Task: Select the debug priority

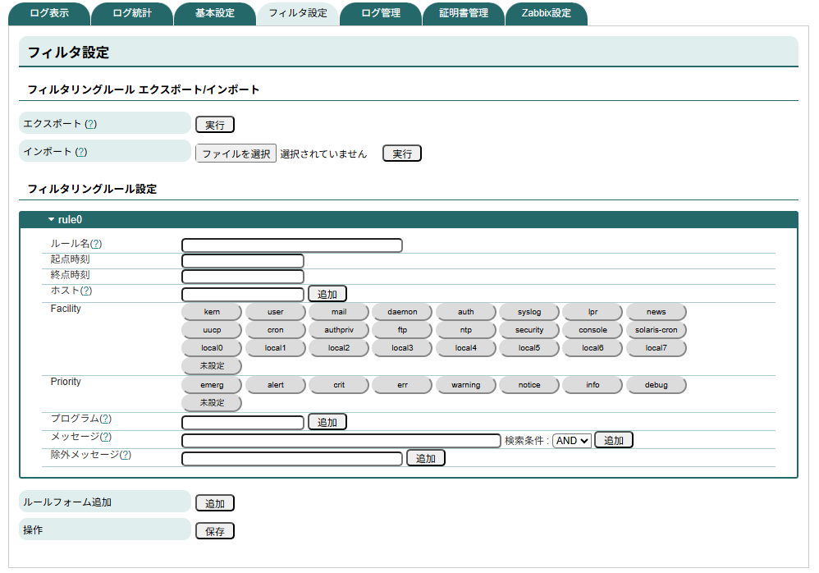Action: (656, 384)
